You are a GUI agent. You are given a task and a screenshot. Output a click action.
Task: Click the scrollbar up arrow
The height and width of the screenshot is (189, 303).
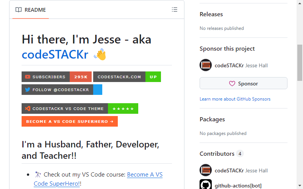pyautogui.click(x=300, y=3)
